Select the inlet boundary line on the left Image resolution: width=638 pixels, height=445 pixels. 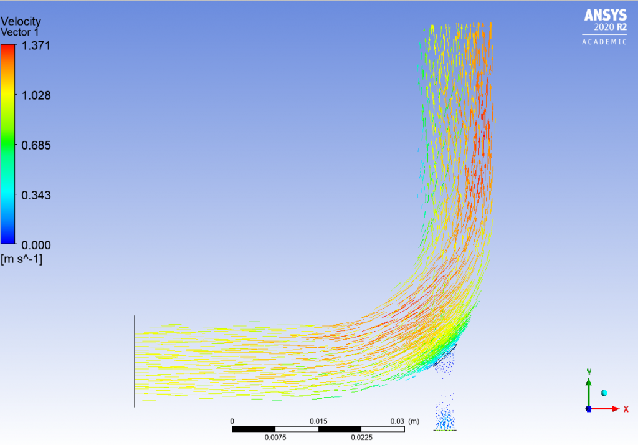pos(135,361)
